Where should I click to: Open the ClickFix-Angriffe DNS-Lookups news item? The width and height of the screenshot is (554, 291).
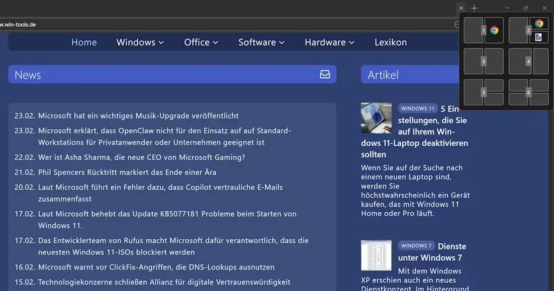point(156,267)
